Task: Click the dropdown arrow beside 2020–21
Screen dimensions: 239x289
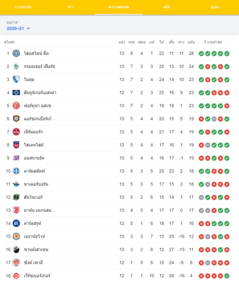Action: [28, 29]
